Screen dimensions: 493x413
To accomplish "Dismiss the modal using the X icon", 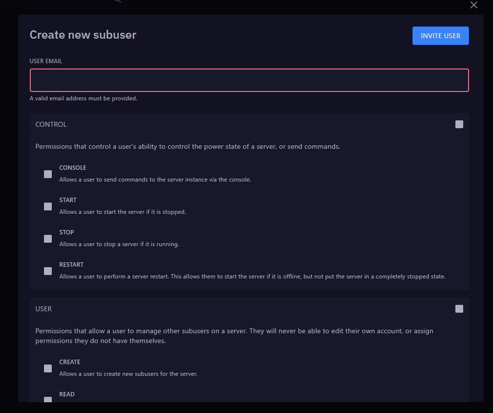I will [473, 5].
